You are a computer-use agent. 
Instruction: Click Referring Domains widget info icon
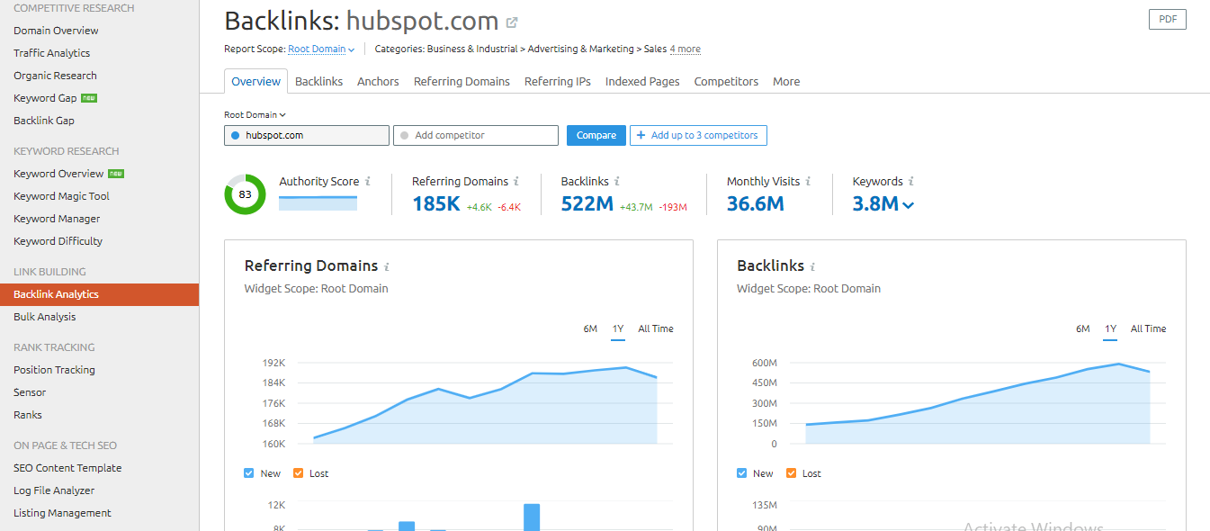click(x=387, y=266)
